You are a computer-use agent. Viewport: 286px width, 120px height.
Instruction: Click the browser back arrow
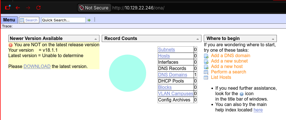coord(18,8)
